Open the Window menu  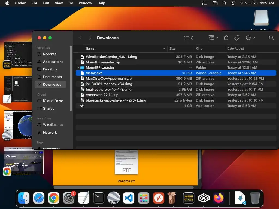(x=85, y=3)
